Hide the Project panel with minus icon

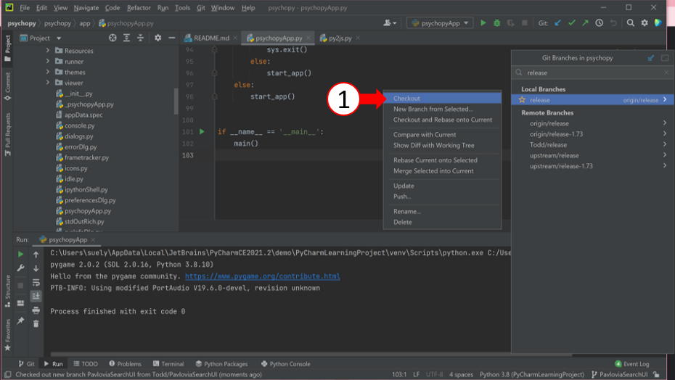click(172, 38)
